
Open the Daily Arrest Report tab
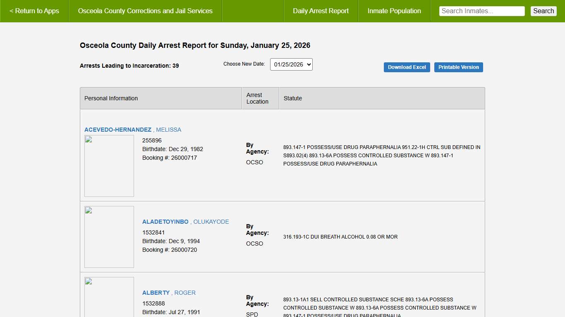click(321, 11)
